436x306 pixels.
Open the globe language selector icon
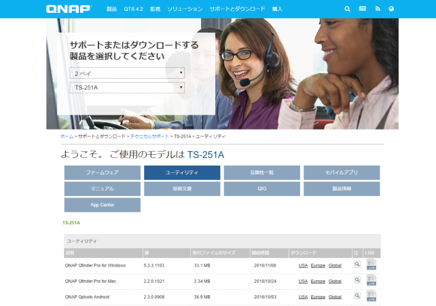tap(391, 9)
